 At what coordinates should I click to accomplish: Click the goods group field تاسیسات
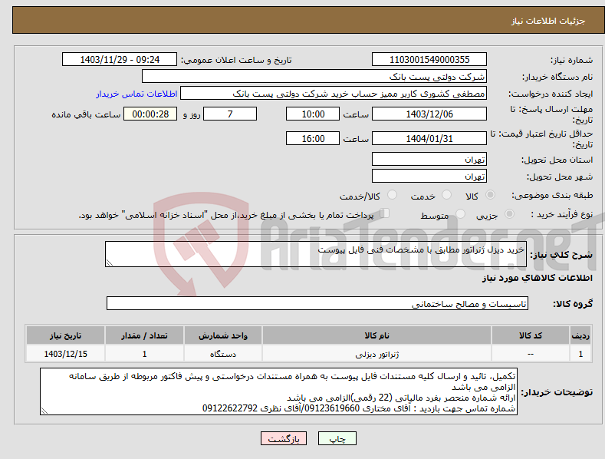pos(317,303)
